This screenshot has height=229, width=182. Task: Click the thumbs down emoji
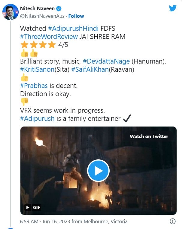(24, 102)
